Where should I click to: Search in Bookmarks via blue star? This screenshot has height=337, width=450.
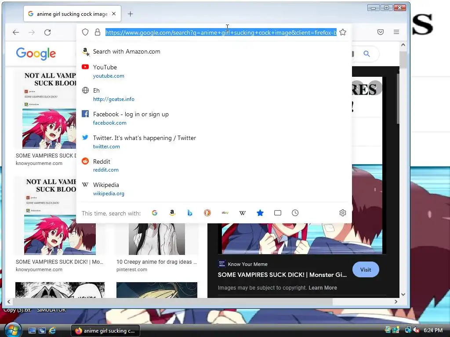260,213
